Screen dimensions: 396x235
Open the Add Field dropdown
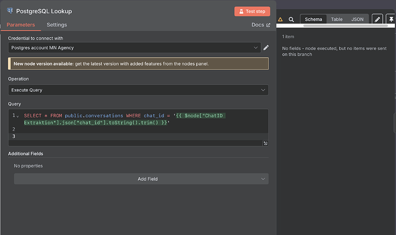(141, 179)
